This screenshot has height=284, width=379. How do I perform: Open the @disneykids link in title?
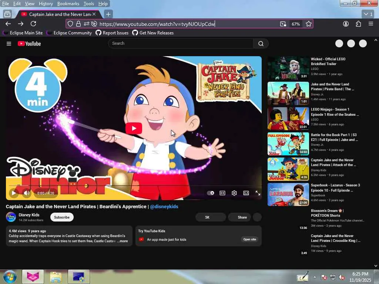[x=164, y=206]
